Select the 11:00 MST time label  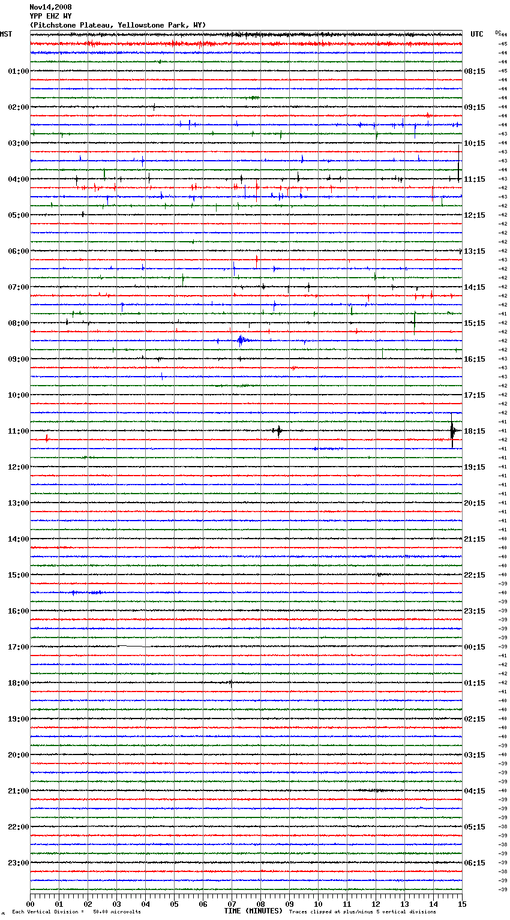point(19,431)
